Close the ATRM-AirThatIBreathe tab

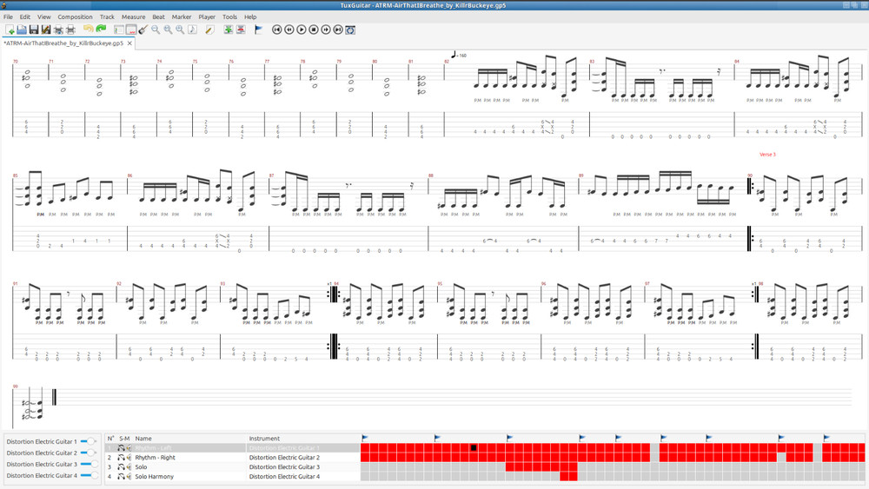point(129,43)
